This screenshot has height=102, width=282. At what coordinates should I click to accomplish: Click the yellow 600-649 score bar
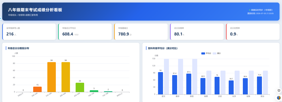tap(66, 77)
